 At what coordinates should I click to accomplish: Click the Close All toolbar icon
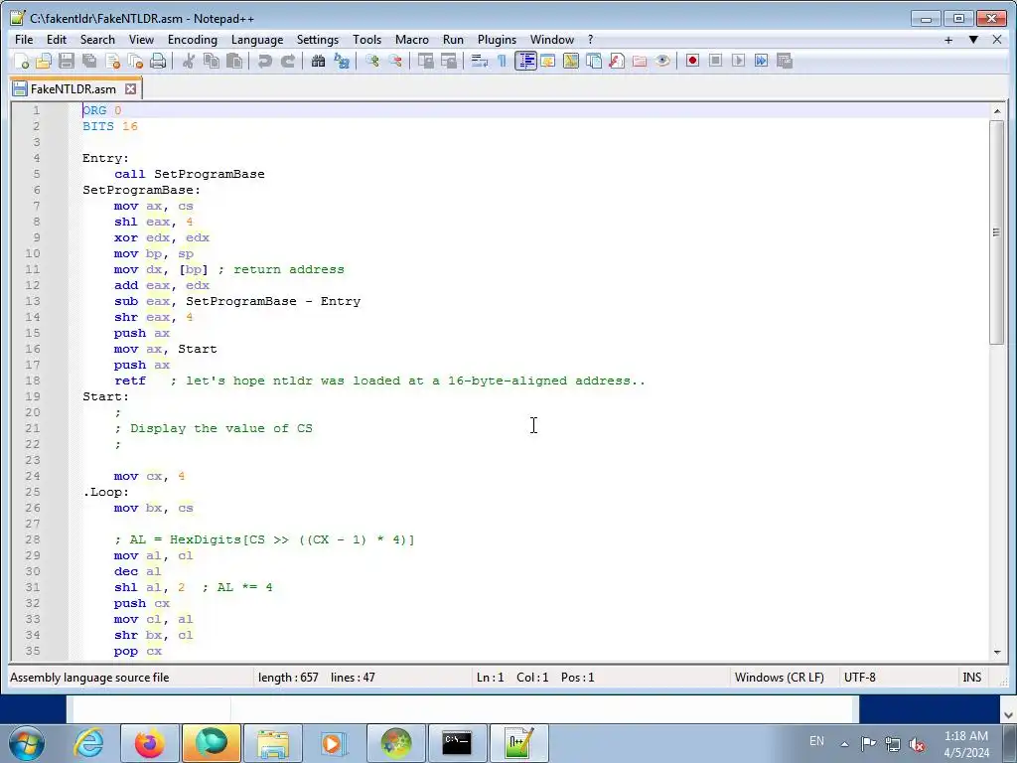click(135, 61)
